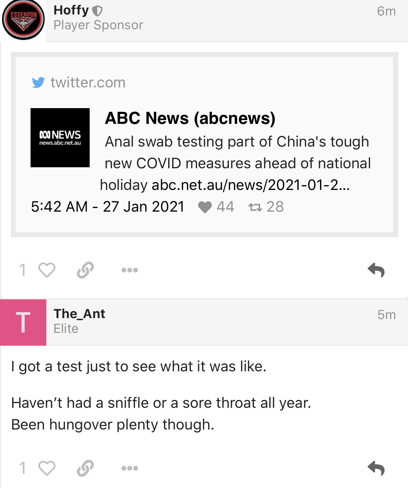This screenshot has width=408, height=488.
Task: Open the tweet timestamp 27 Jan 2021
Action: (108, 207)
